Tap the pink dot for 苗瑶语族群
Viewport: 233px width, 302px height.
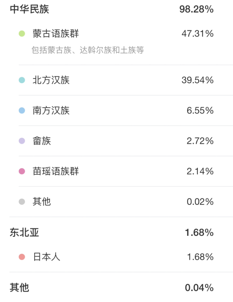(22, 171)
